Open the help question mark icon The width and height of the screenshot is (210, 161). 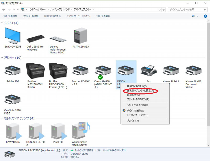point(205,16)
